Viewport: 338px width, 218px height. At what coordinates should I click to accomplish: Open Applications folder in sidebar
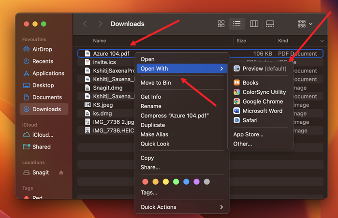[x=44, y=73]
